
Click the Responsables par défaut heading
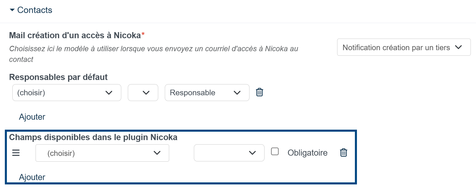click(58, 77)
